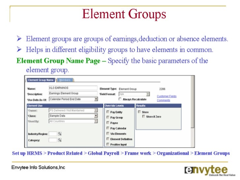The image size is (240, 180).
Task: Enable Pay Calendar override level
Action: pos(108,128)
